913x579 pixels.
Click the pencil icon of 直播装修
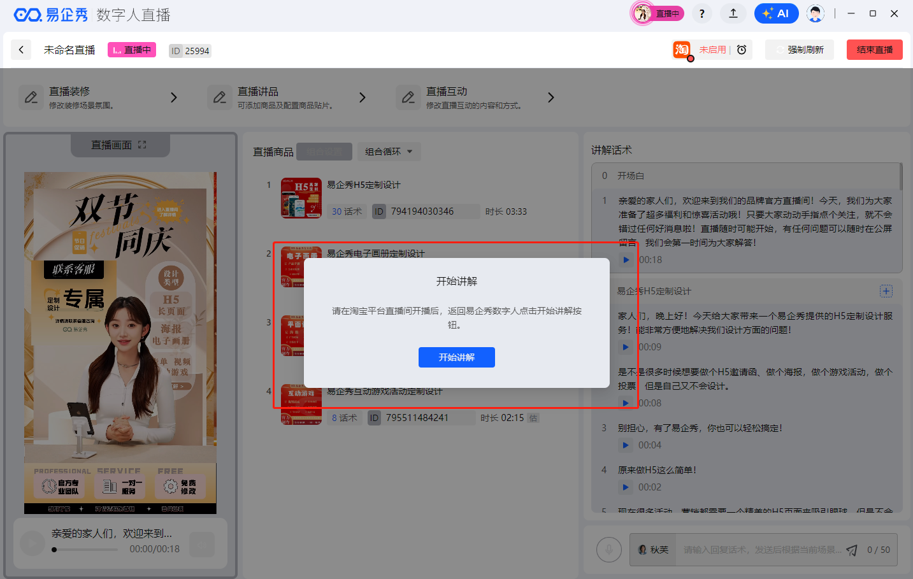pyautogui.click(x=31, y=97)
